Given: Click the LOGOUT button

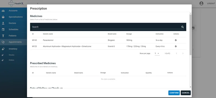Looking at the screenshot, I should [x=211, y=3].
